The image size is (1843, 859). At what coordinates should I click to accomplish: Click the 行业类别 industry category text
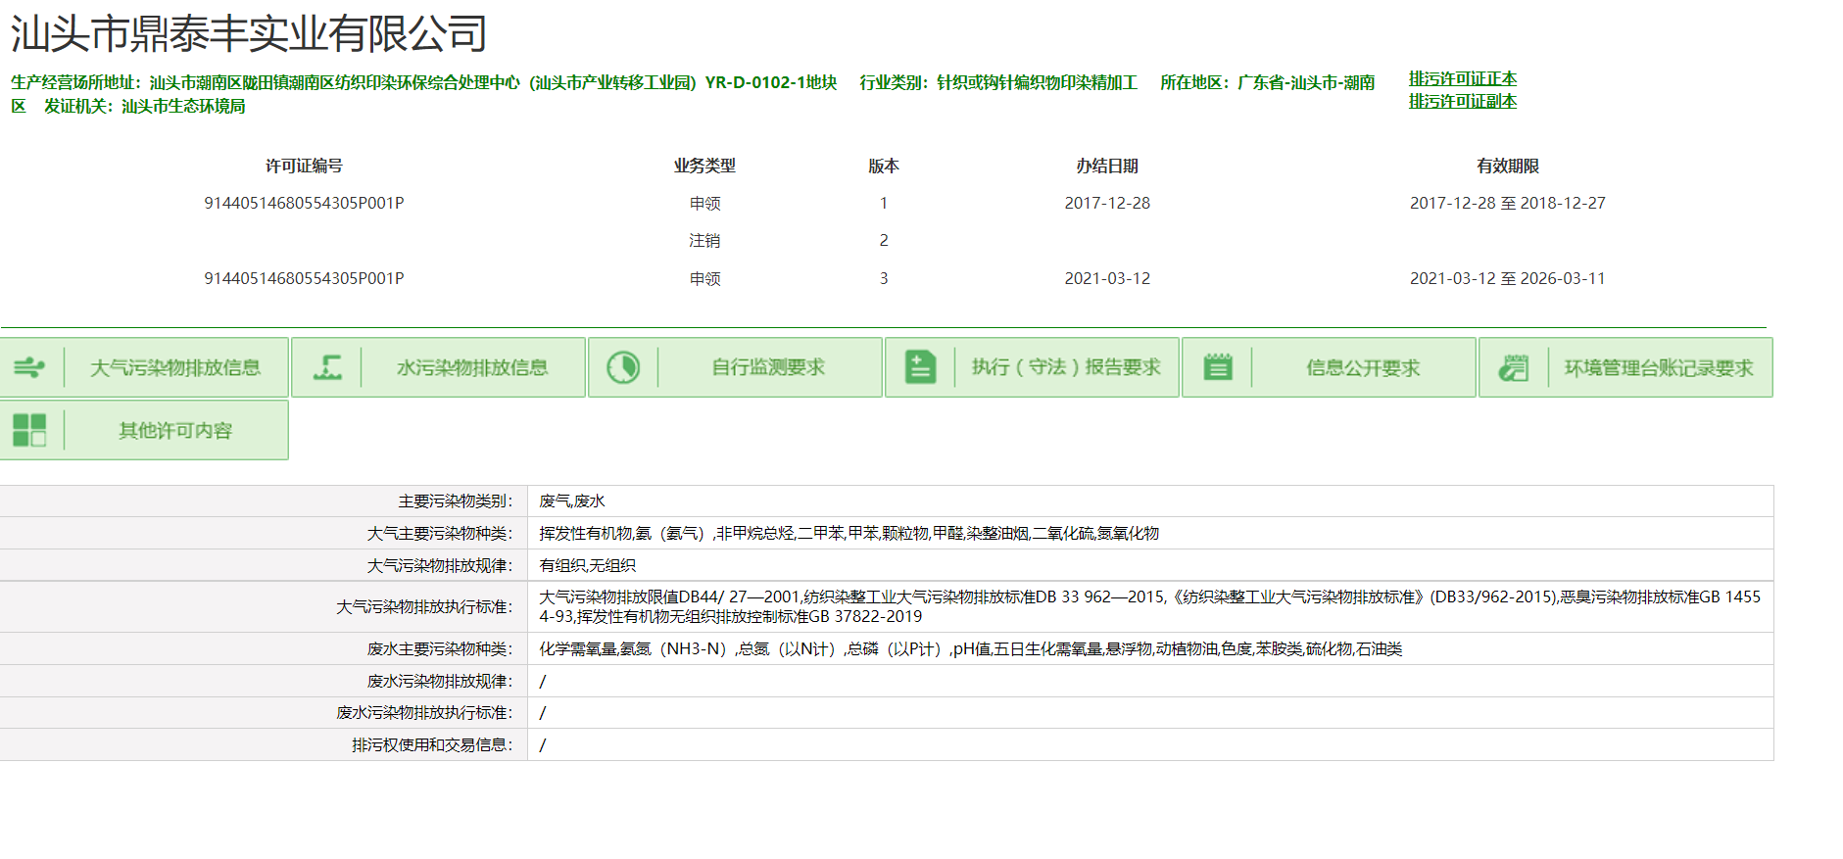[x=998, y=82]
